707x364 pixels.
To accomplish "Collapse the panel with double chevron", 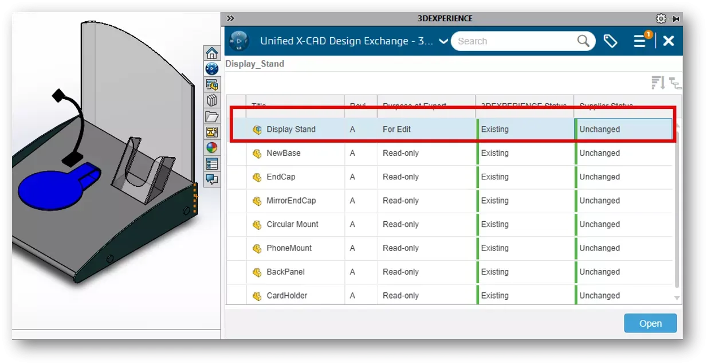I will pos(230,18).
